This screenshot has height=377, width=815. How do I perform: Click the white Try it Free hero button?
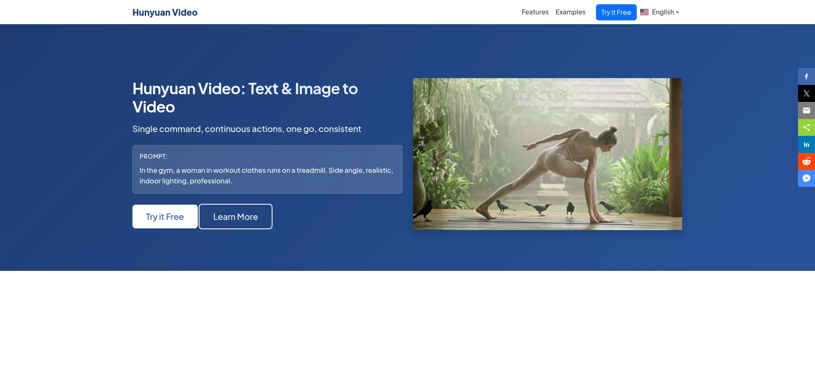pos(165,217)
